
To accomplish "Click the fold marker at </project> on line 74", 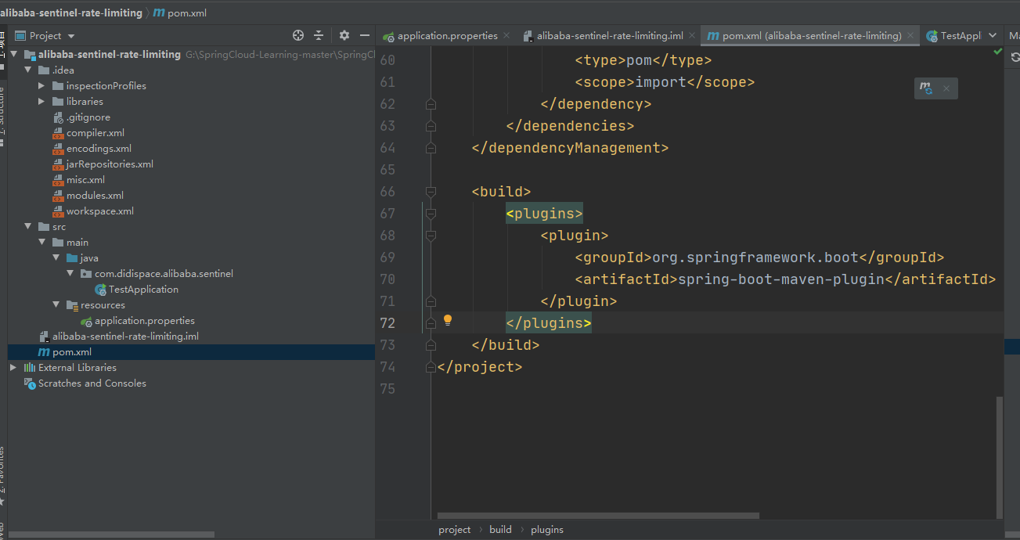I will (430, 367).
